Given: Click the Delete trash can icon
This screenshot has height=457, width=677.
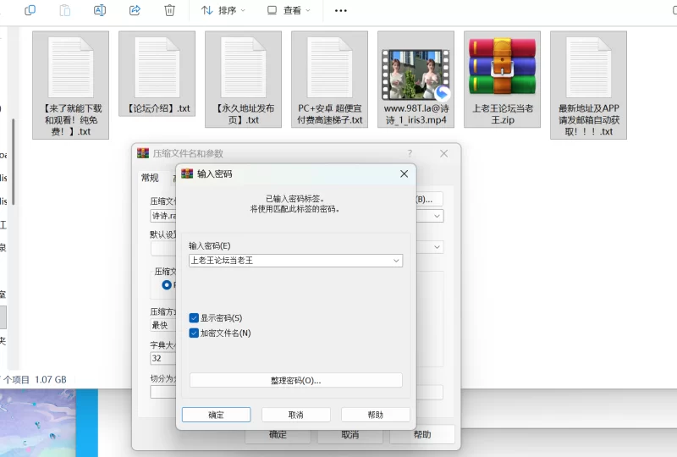Looking at the screenshot, I should point(169,10).
